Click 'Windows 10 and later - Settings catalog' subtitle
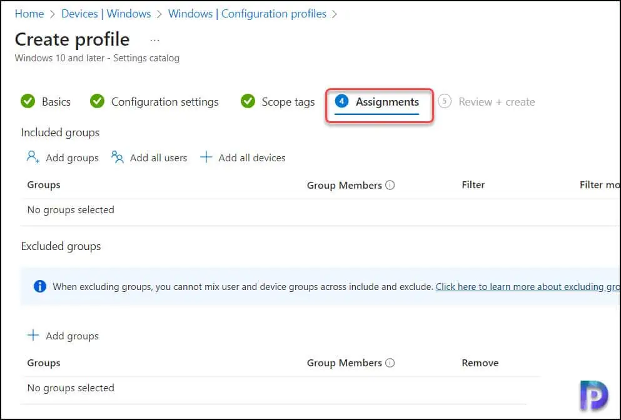 pyautogui.click(x=97, y=58)
